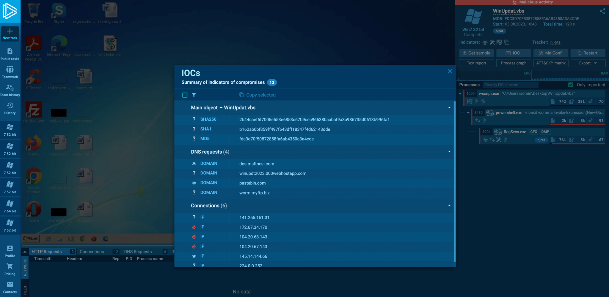Uncheck the Only important checkbox
609x297 pixels.
click(x=570, y=85)
